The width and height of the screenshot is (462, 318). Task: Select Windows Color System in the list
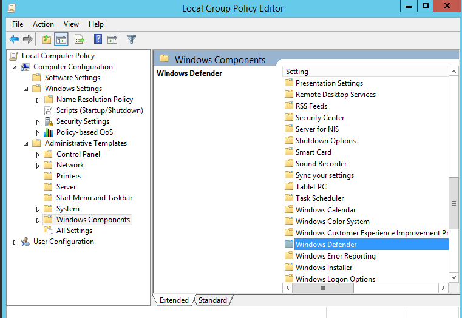pyautogui.click(x=332, y=221)
